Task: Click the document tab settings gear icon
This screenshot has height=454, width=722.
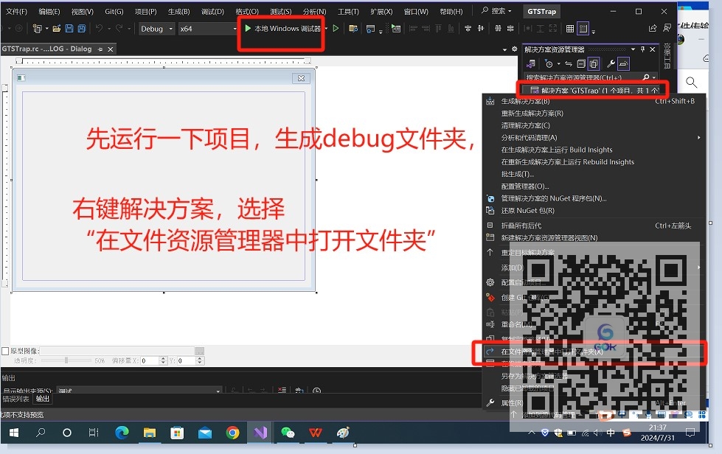Action: coord(515,49)
